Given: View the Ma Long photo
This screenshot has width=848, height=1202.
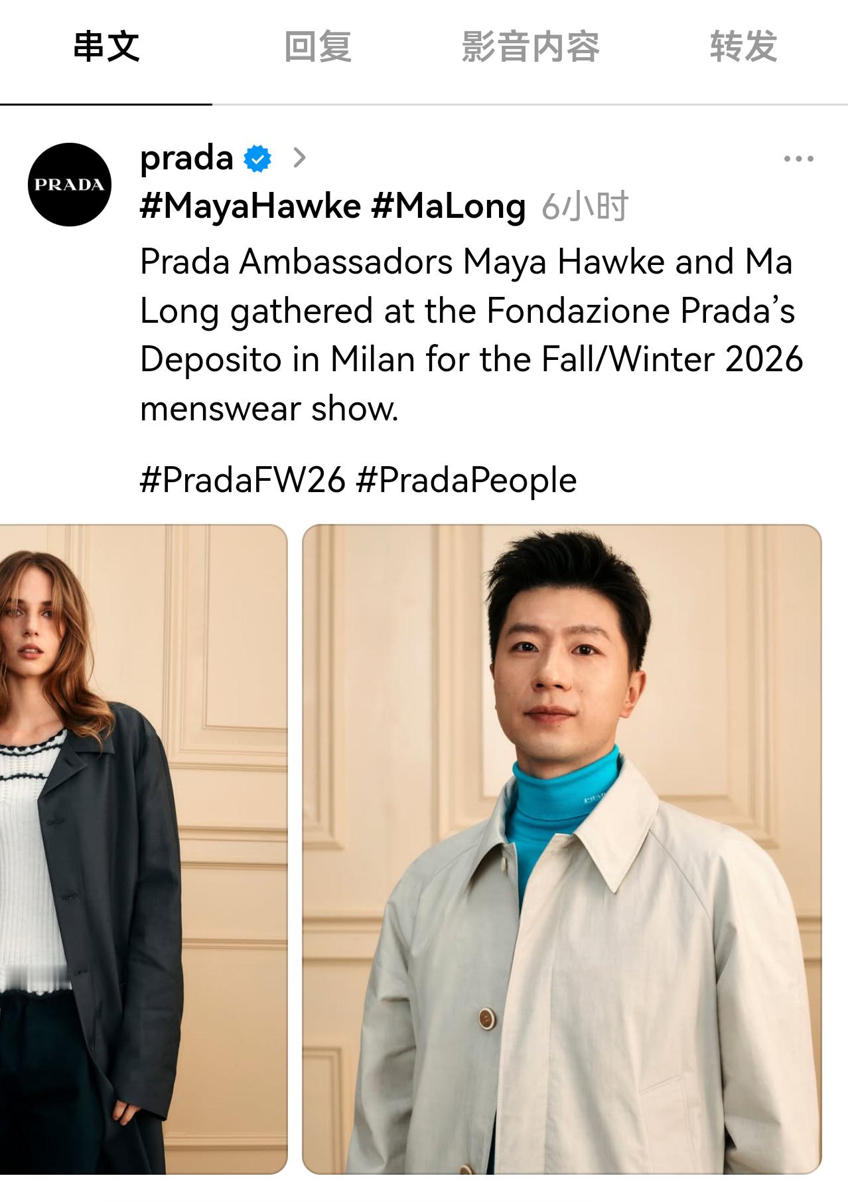Looking at the screenshot, I should click(562, 849).
